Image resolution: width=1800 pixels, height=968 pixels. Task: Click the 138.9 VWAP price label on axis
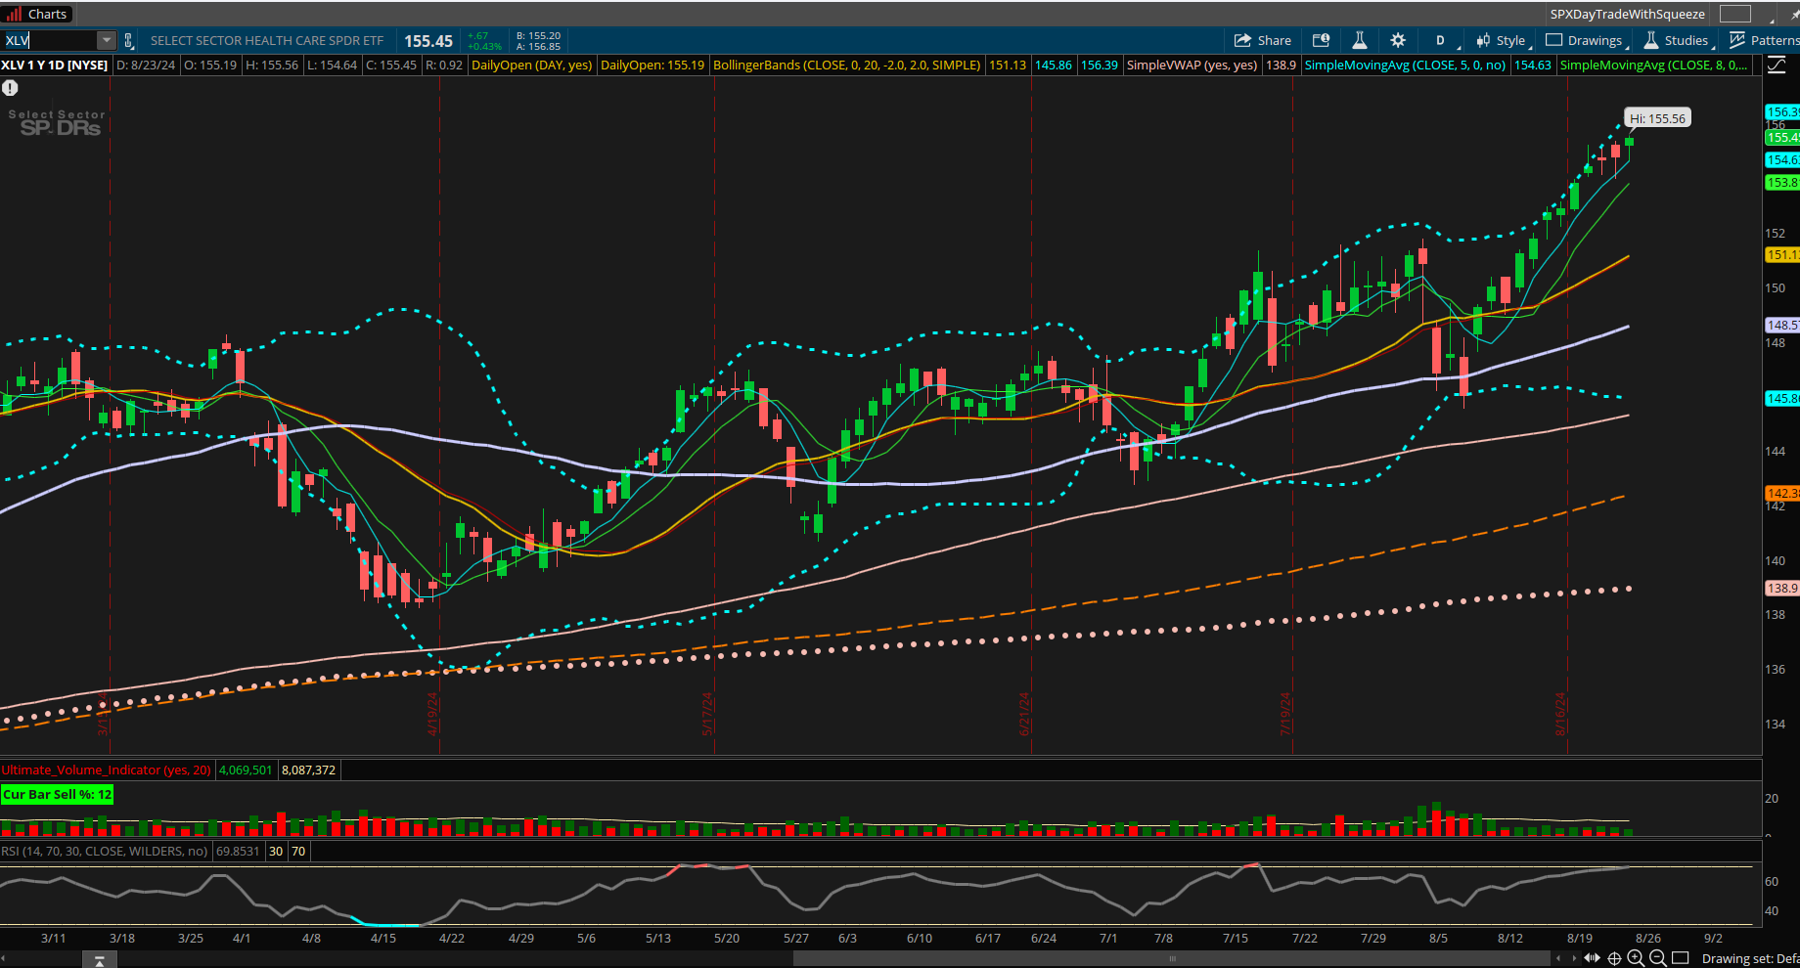[1781, 588]
